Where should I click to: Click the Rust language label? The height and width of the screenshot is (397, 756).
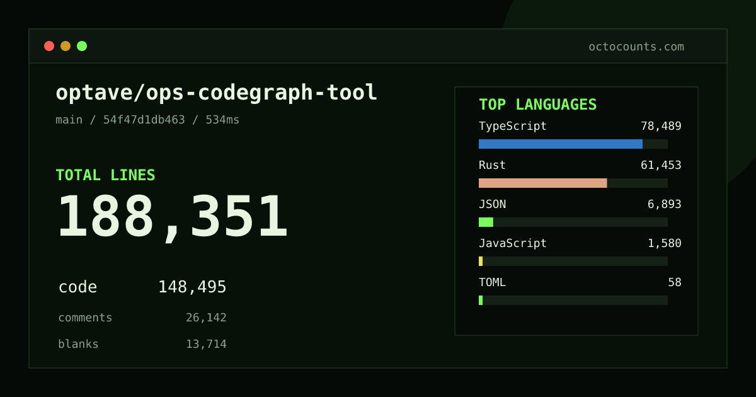(492, 165)
